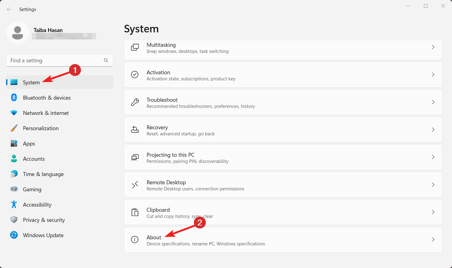The width and height of the screenshot is (452, 268).
Task: Select the Bluetooth & devices icon
Action: click(x=14, y=97)
